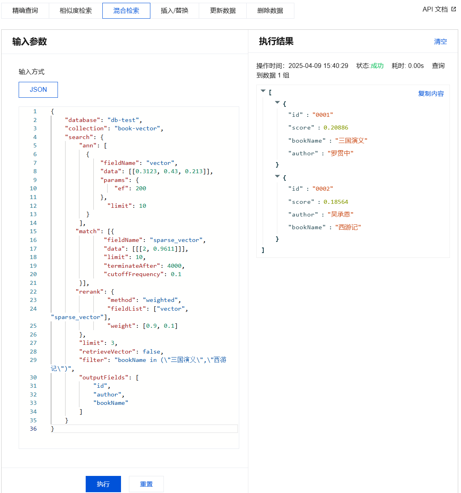Click the 操作时间 2025-04-09 15:40:29 text

pyautogui.click(x=302, y=66)
